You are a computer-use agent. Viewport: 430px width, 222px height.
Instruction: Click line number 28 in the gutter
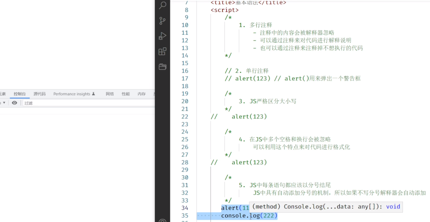click(185, 162)
